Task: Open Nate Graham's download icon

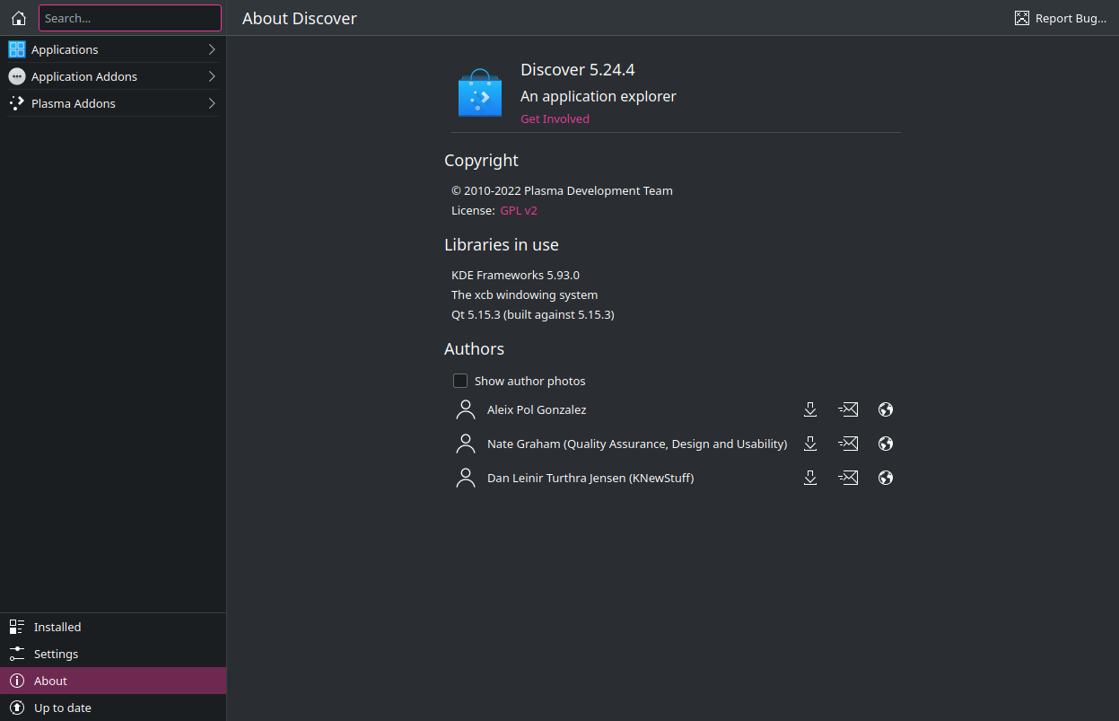Action: 810,444
